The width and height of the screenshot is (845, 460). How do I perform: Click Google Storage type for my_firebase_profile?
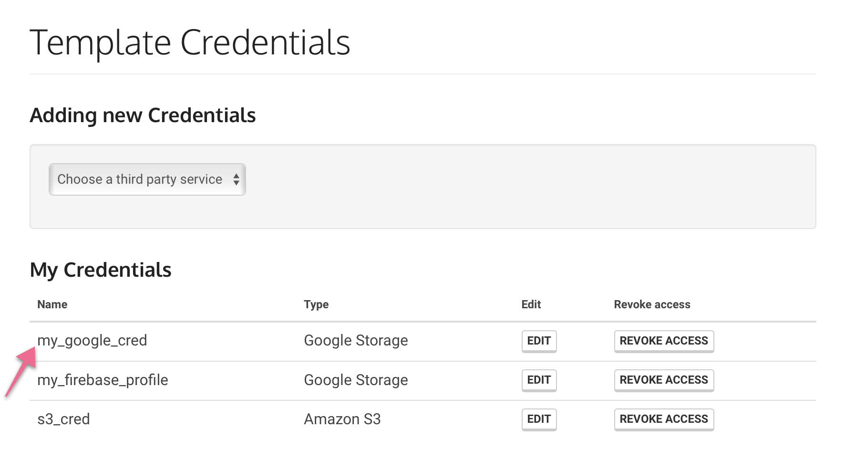[356, 380]
